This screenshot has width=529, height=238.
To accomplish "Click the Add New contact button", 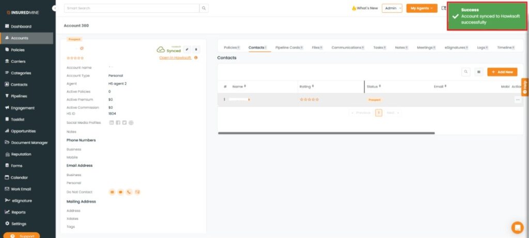I will tap(502, 72).
